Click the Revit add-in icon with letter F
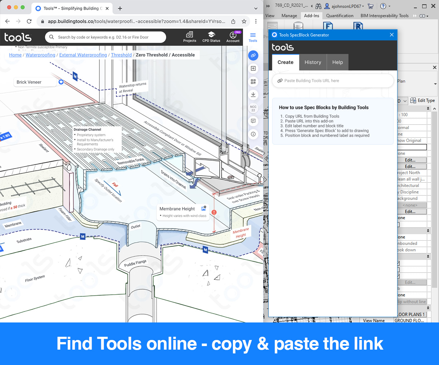The image size is (439, 365). [x=328, y=26]
